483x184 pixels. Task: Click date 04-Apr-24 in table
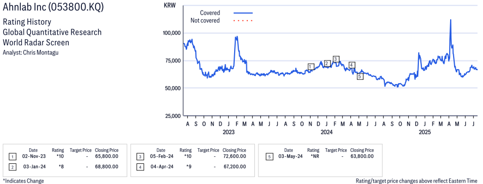point(162,166)
